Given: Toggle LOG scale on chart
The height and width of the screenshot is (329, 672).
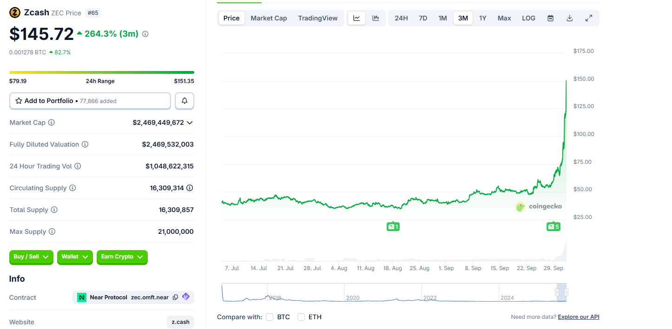Looking at the screenshot, I should point(528,18).
